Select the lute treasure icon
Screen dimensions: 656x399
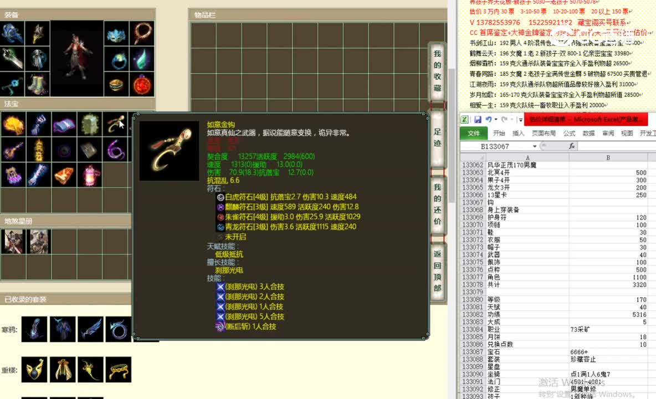(x=13, y=150)
